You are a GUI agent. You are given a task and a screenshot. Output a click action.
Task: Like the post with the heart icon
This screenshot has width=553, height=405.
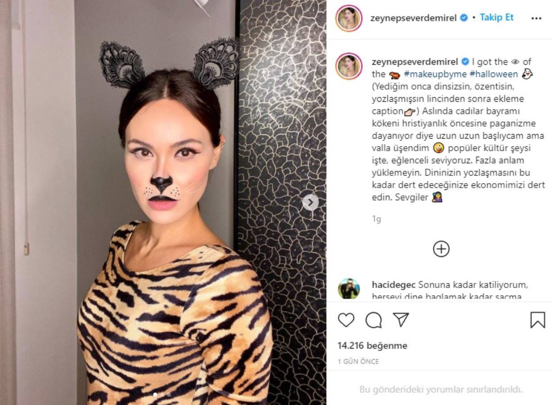click(x=346, y=320)
